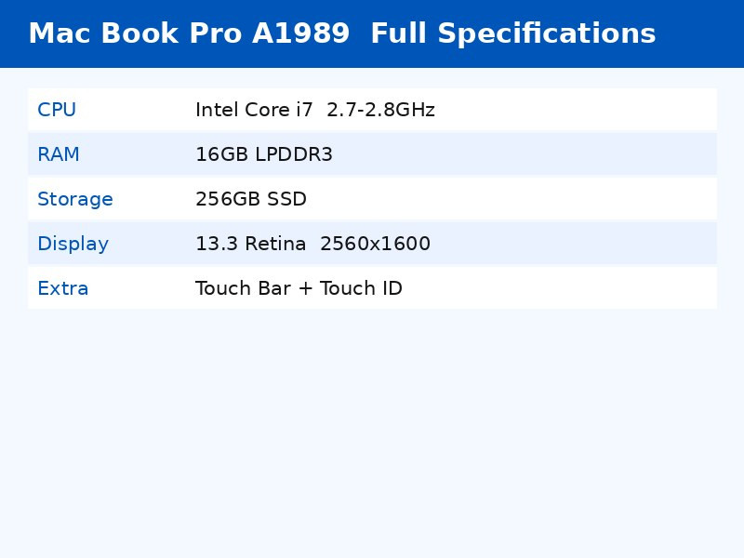Viewport: 744px width, 558px height.
Task: Click the 2.7-2.8GHz clock speed text
Action: click(x=381, y=110)
